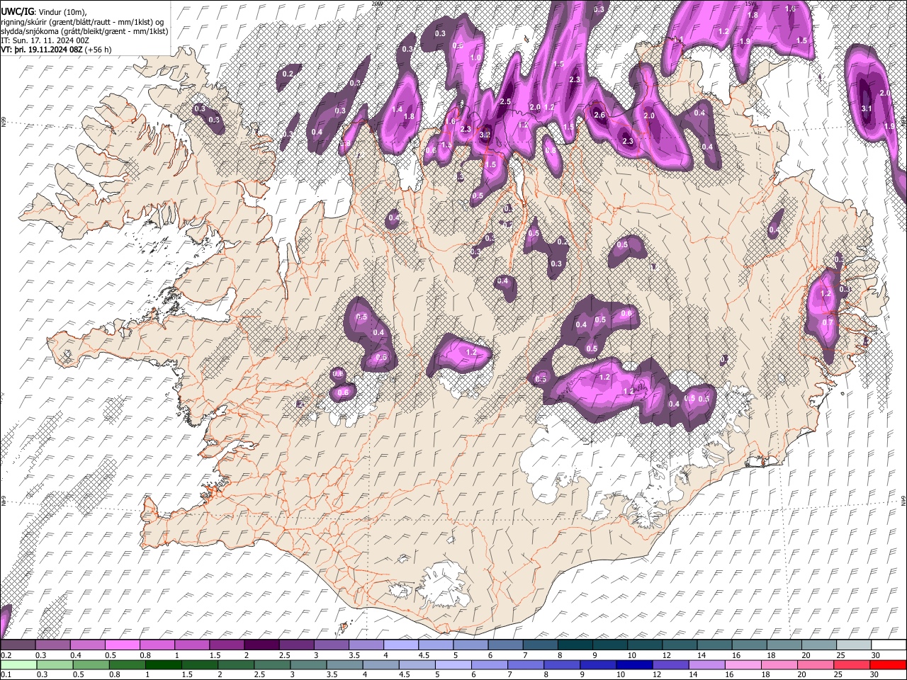Select the darkest green swatch labeled 1, lower row
The width and height of the screenshot is (907, 680).
pos(163,664)
